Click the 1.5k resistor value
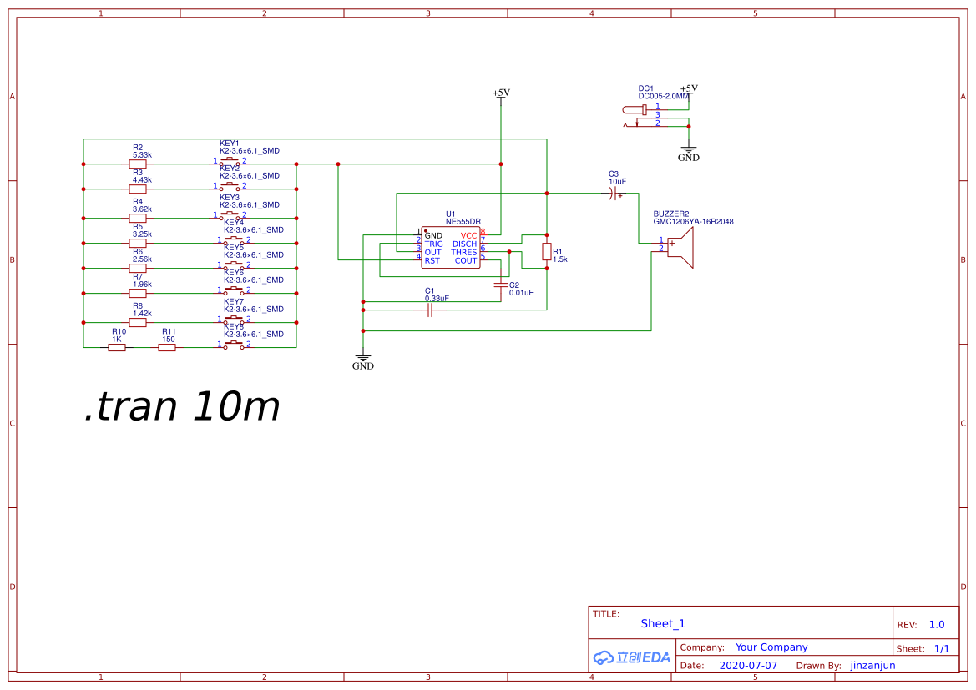Viewport: 976px width, 690px height. click(x=560, y=259)
